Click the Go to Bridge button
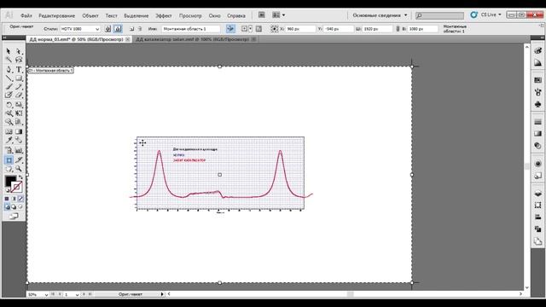Image resolution: width=546 pixels, height=307 pixels. (262, 15)
